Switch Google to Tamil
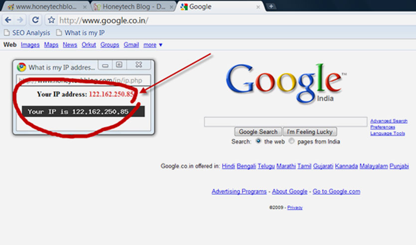416x245 pixels. 304,166
